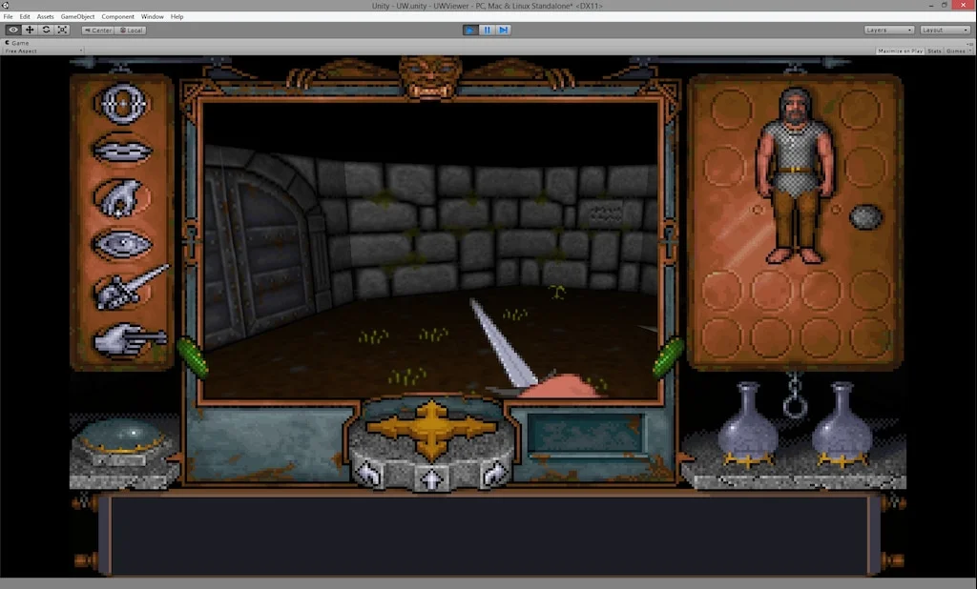977x589 pixels.
Task: Toggle the Gizmos button
Action: click(958, 51)
